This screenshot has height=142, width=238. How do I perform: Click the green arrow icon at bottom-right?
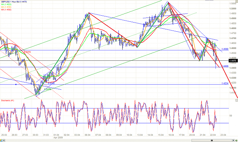(236, 140)
